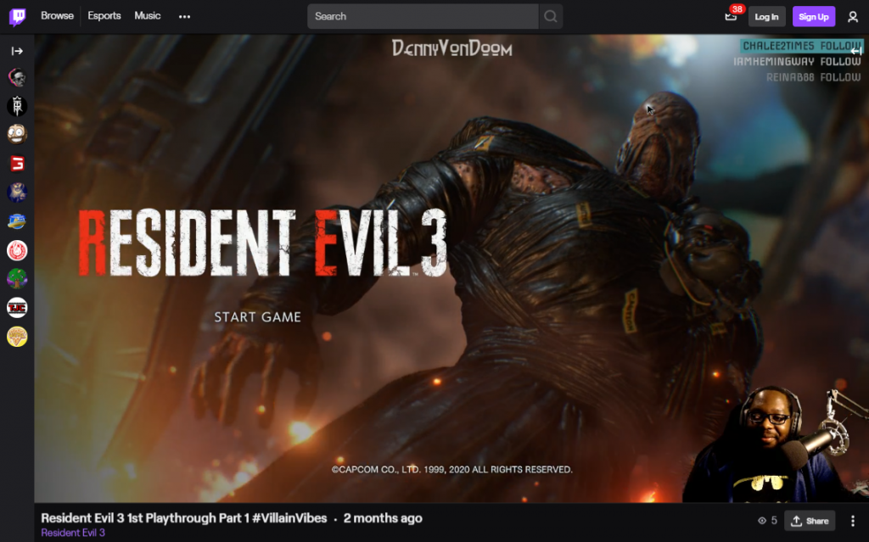
Task: Click the Share button
Action: point(810,521)
